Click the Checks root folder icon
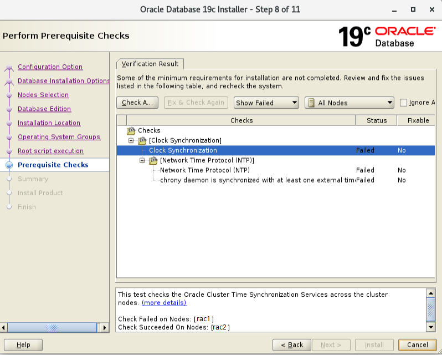The width and height of the screenshot is (442, 355). 131,131
